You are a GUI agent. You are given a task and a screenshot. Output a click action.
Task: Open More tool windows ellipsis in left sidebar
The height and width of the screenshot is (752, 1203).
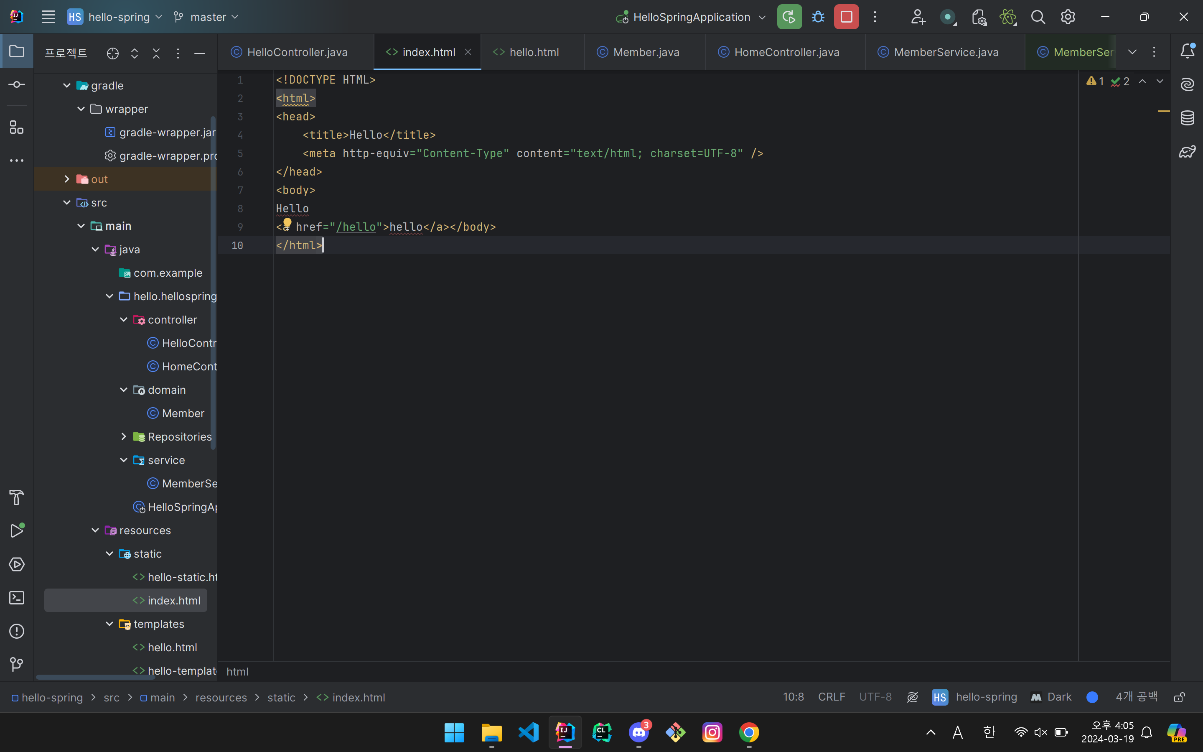click(x=17, y=160)
